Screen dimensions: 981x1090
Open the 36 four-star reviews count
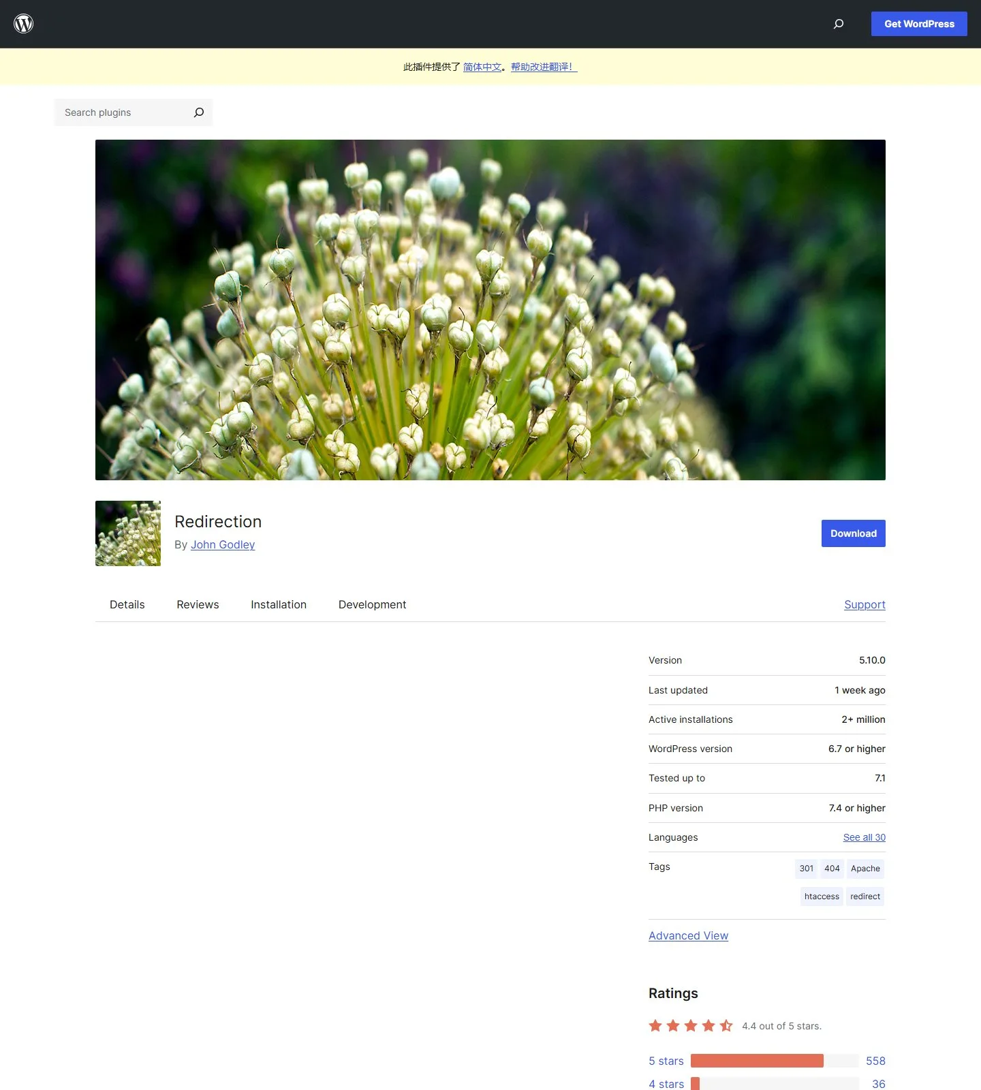coord(879,1084)
